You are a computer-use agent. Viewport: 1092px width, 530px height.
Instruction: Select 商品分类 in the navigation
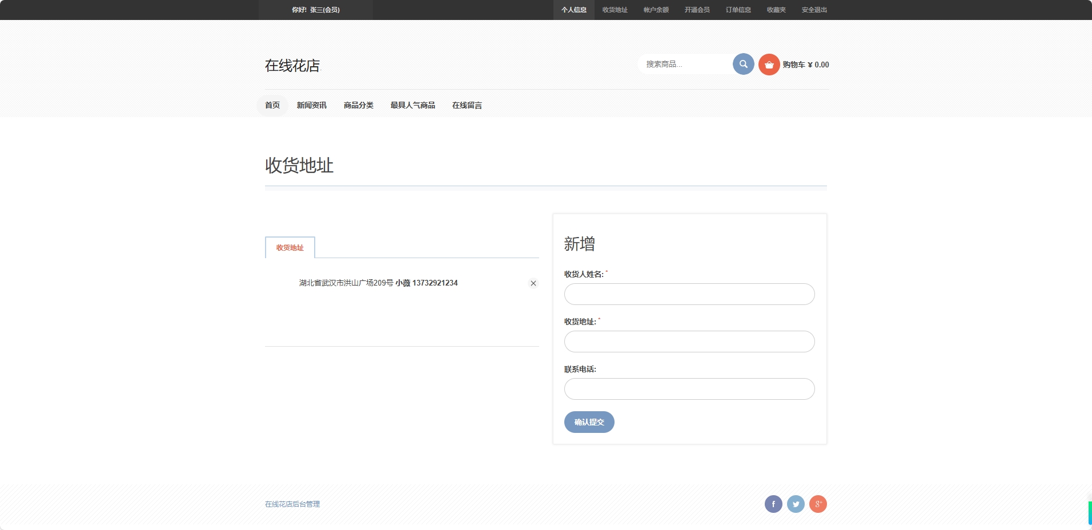[x=358, y=105]
